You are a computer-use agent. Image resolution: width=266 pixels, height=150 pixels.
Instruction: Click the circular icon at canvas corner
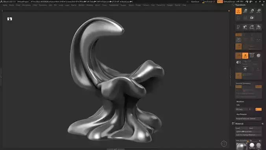tap(224, 144)
